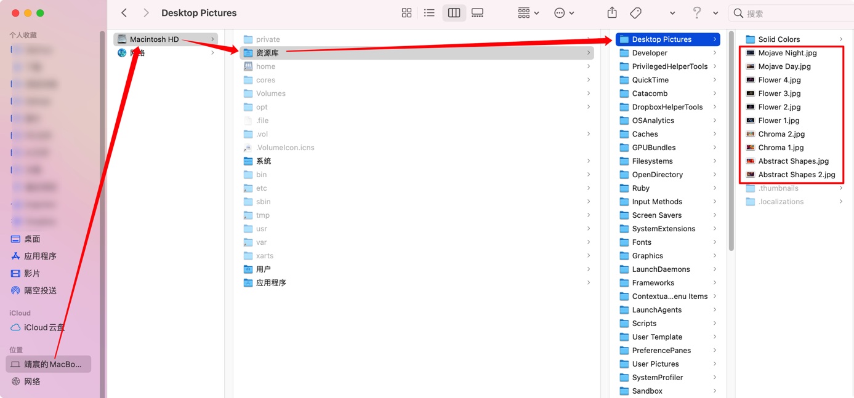Select Macintosh HD in the first column
This screenshot has height=398, width=854.
166,39
